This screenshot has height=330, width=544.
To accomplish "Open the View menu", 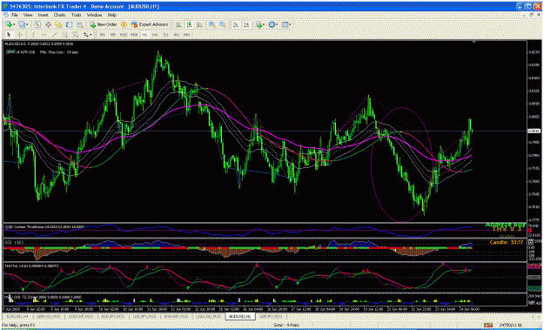I will 28,15.
